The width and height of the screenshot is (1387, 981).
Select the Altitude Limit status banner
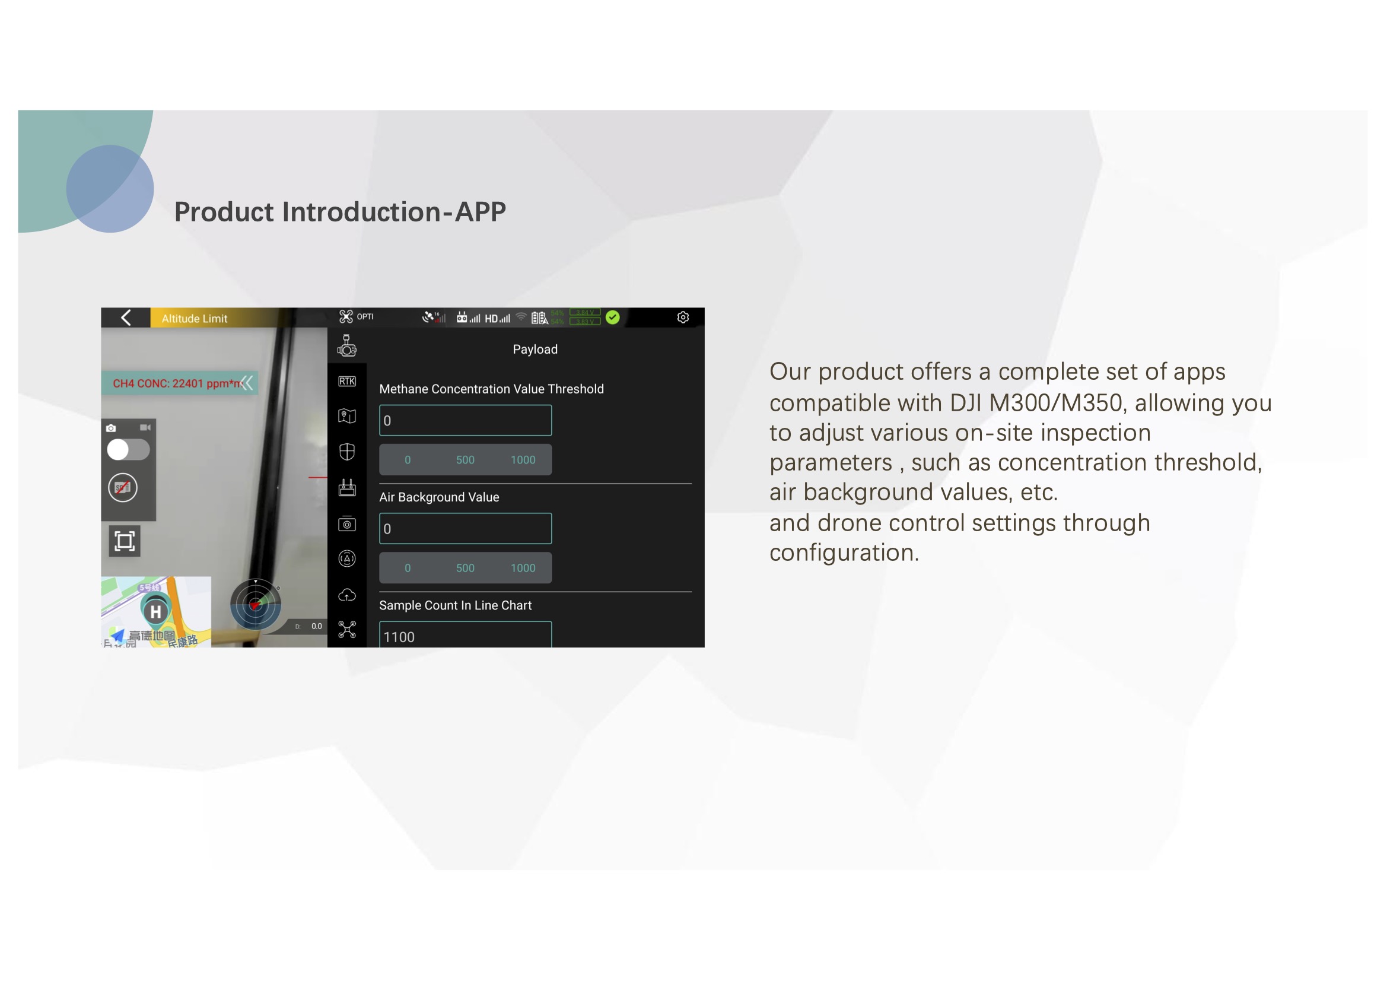(195, 319)
